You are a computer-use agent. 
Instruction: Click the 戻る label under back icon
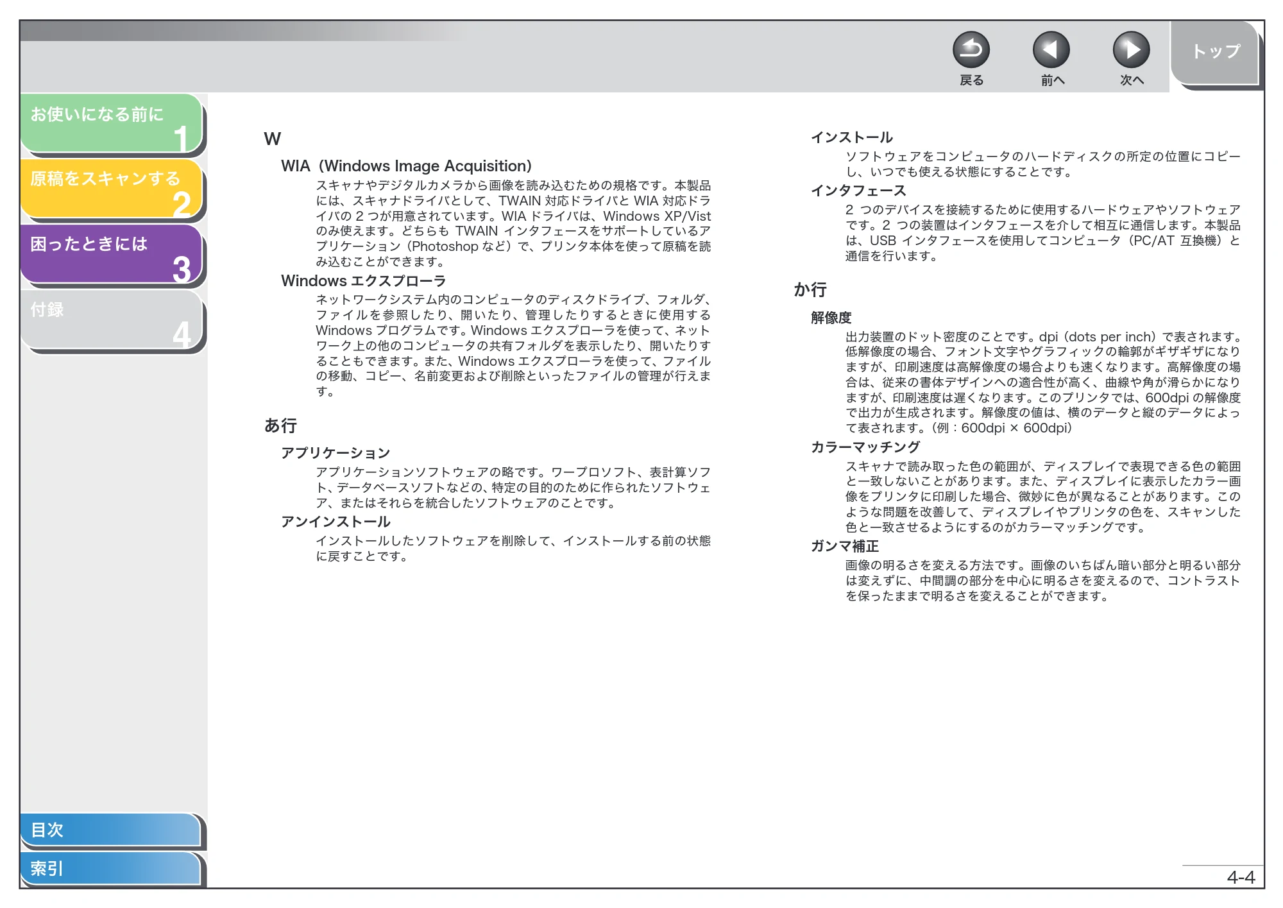(x=971, y=80)
